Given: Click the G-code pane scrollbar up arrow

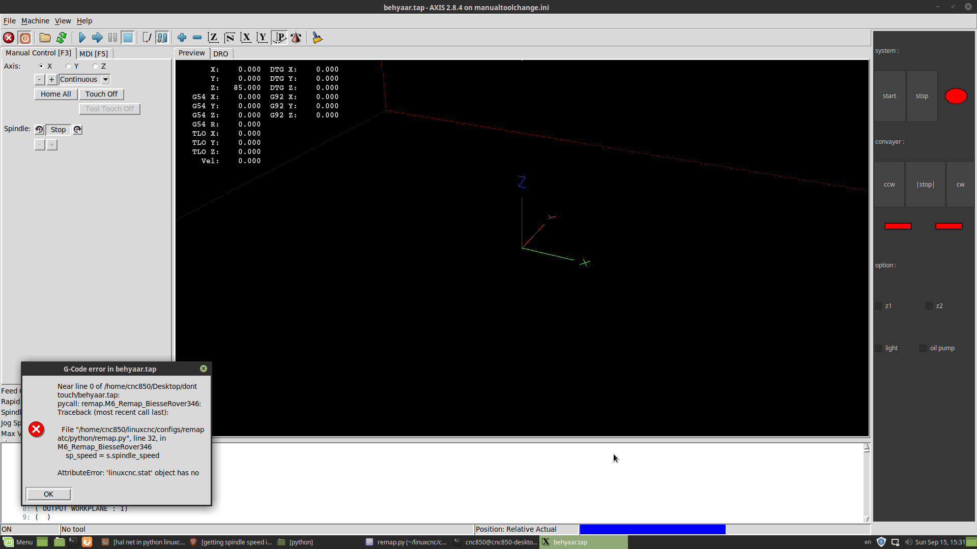Looking at the screenshot, I should (x=867, y=447).
